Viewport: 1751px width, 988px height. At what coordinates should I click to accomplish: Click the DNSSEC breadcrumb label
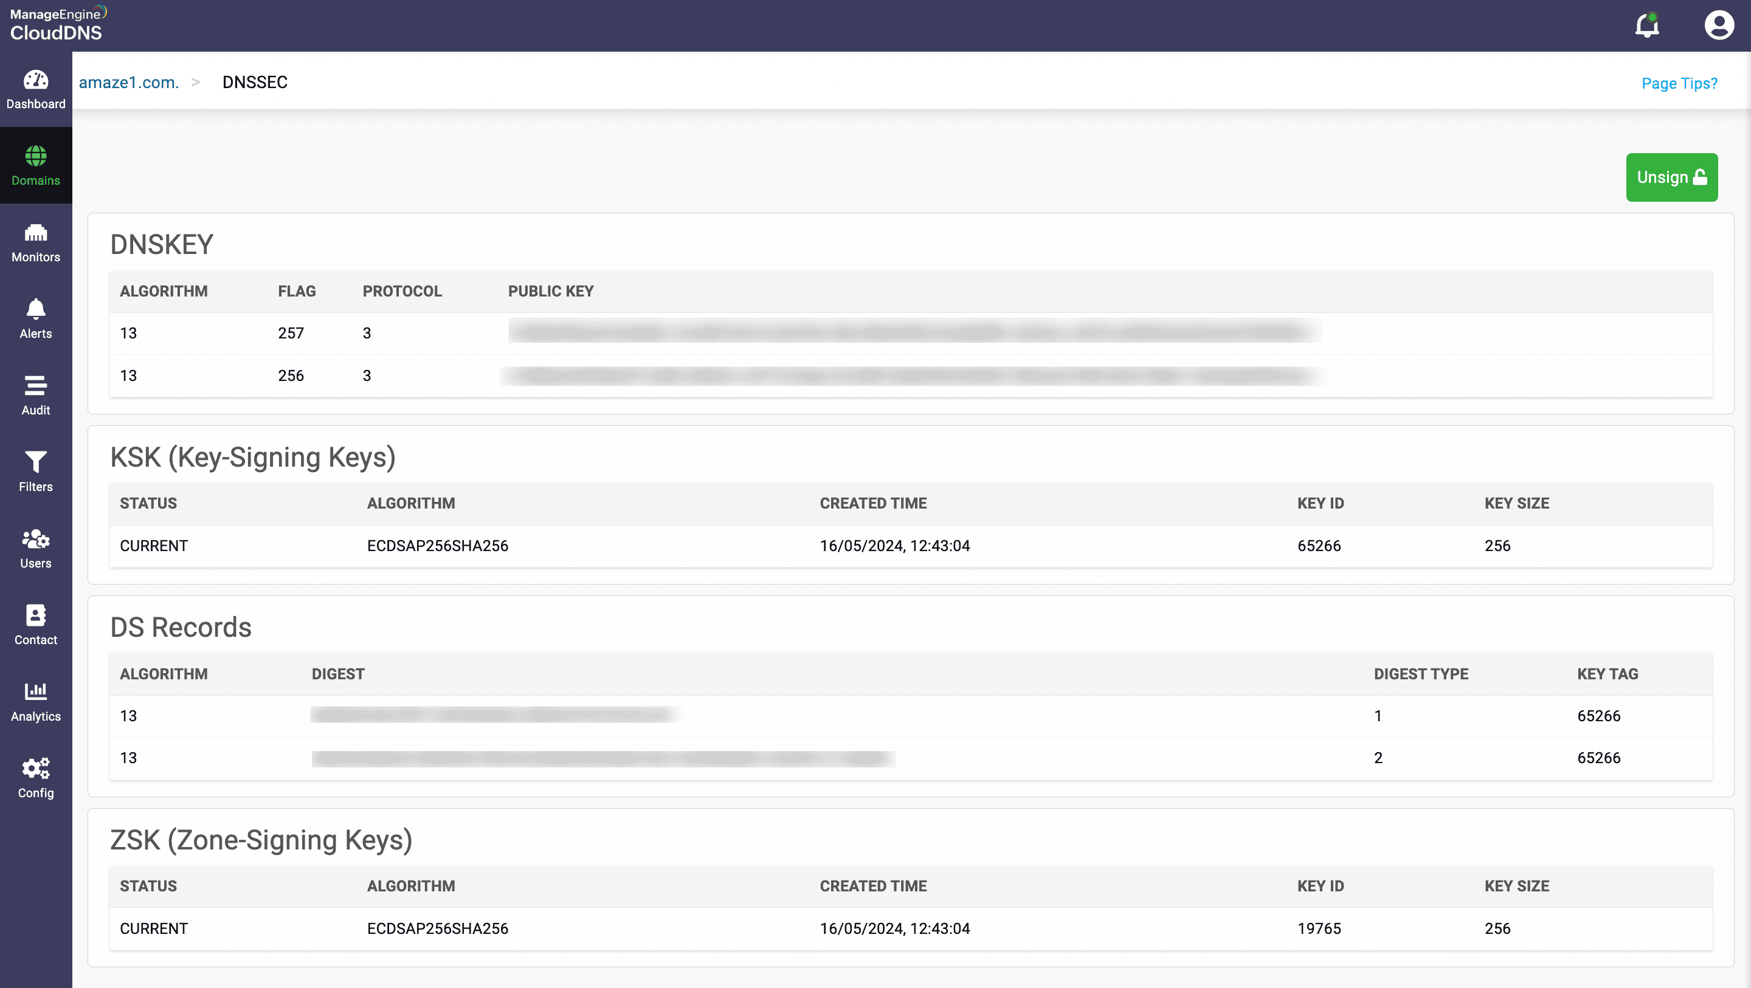pyautogui.click(x=255, y=82)
